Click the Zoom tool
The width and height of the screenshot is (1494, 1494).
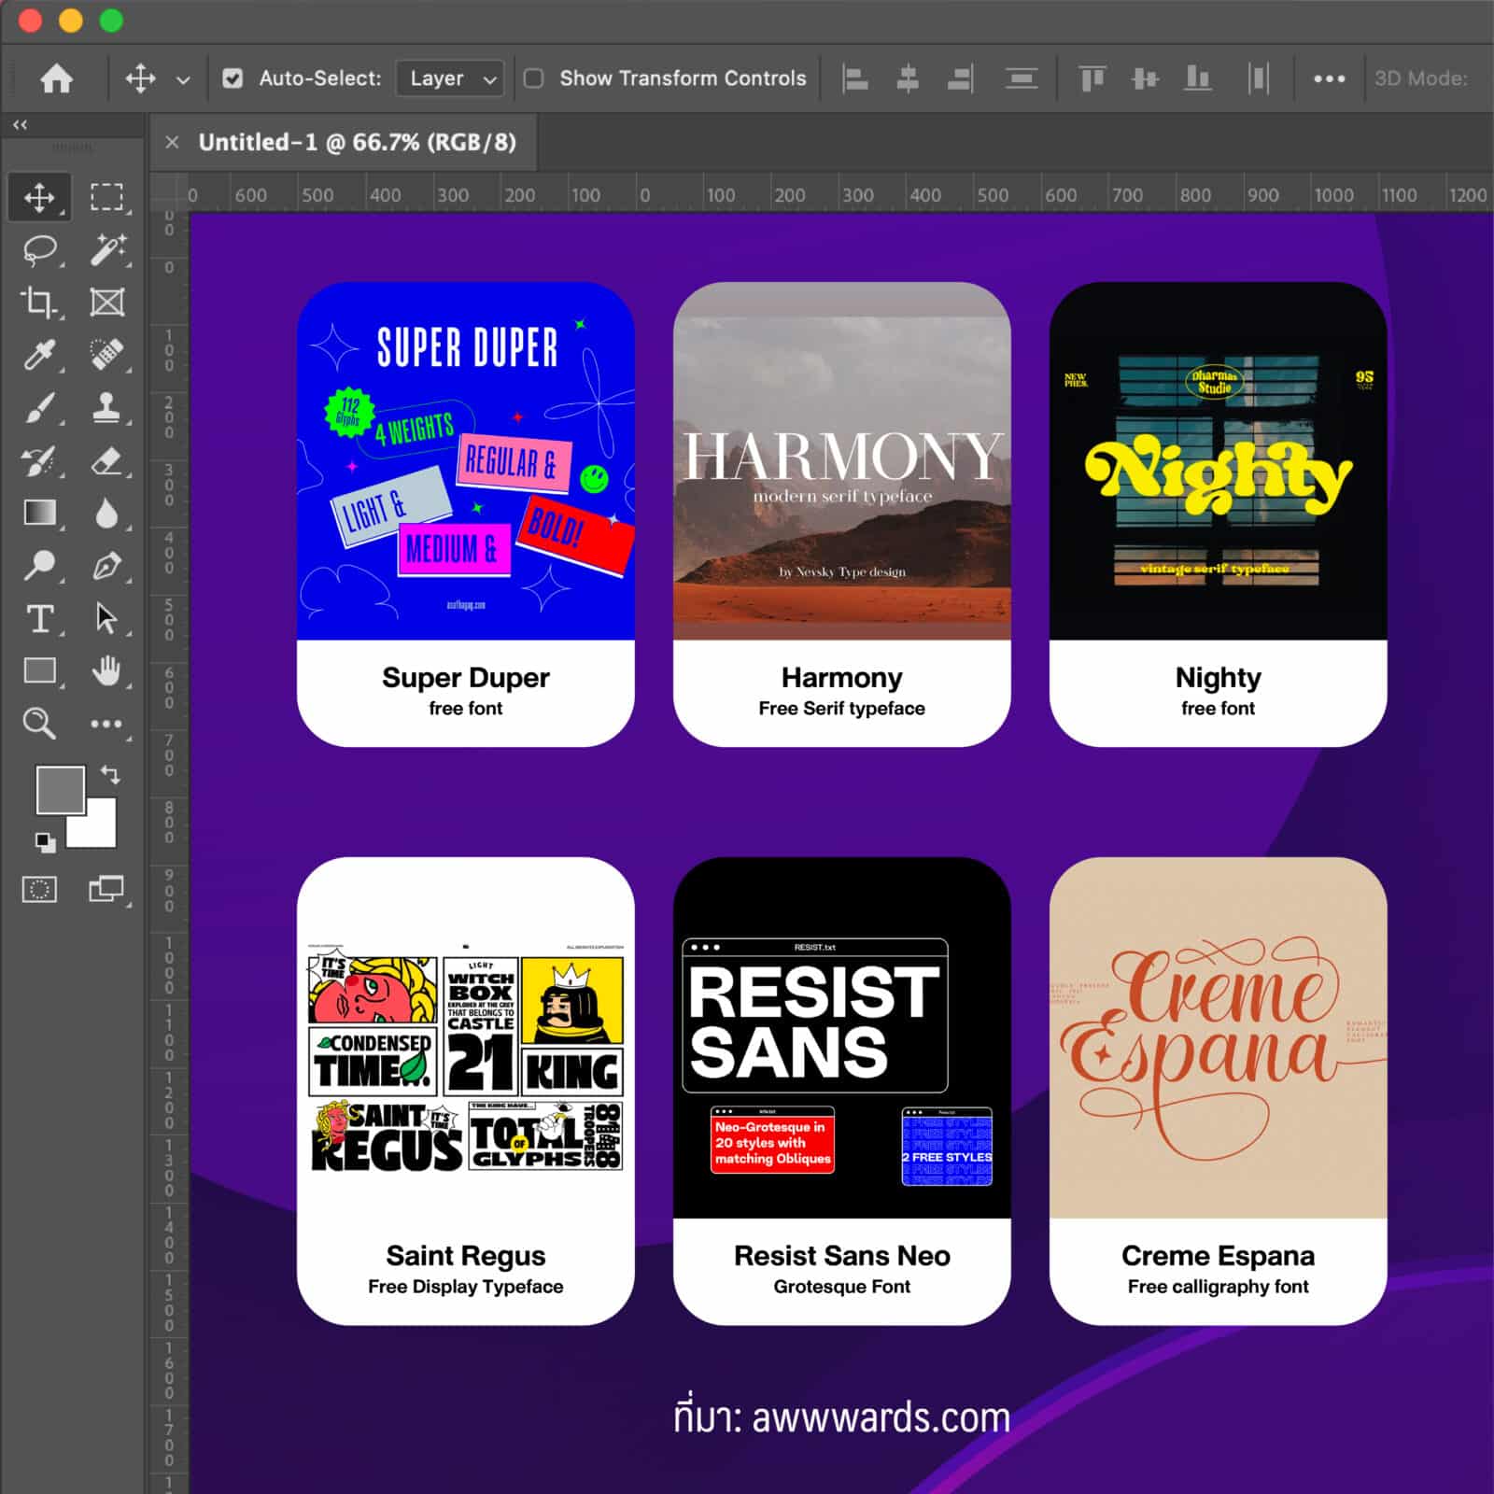(x=39, y=723)
